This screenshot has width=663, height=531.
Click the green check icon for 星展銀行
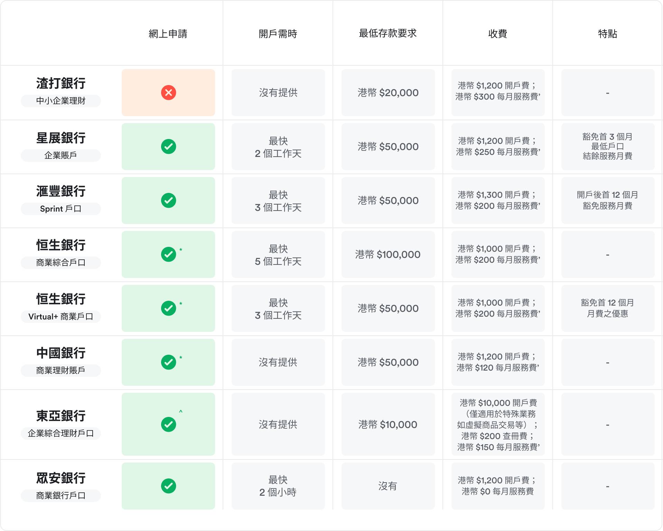[168, 147]
